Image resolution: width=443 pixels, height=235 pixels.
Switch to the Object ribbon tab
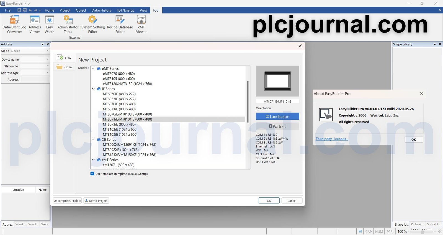(x=81, y=10)
